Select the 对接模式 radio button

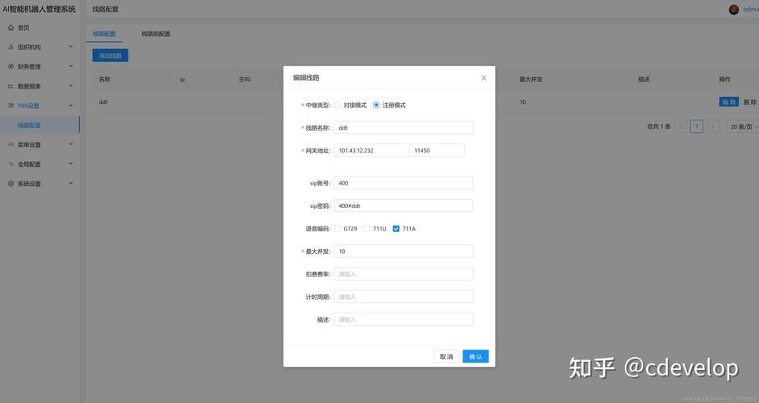(338, 105)
